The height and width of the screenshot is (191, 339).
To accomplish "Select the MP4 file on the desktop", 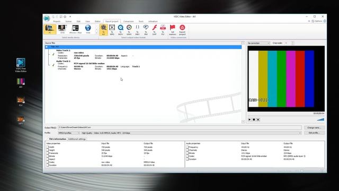I will coord(21,120).
